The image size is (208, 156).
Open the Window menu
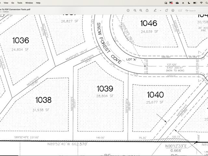click(x=29, y=3)
